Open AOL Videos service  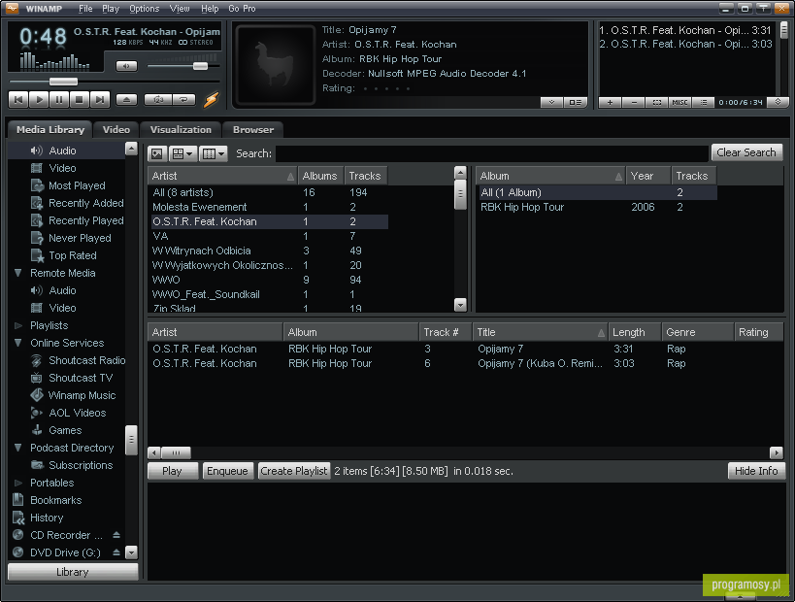tap(77, 413)
